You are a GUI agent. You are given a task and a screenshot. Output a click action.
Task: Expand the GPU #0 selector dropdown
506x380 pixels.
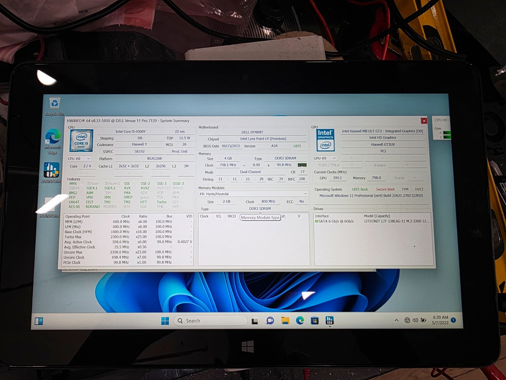[x=325, y=158]
